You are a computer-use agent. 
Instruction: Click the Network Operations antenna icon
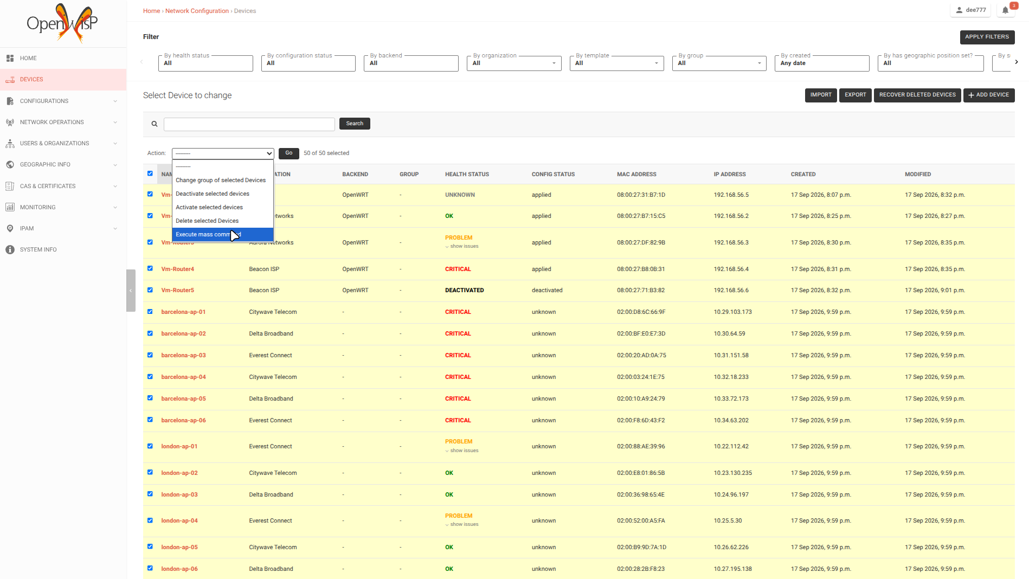(10, 122)
